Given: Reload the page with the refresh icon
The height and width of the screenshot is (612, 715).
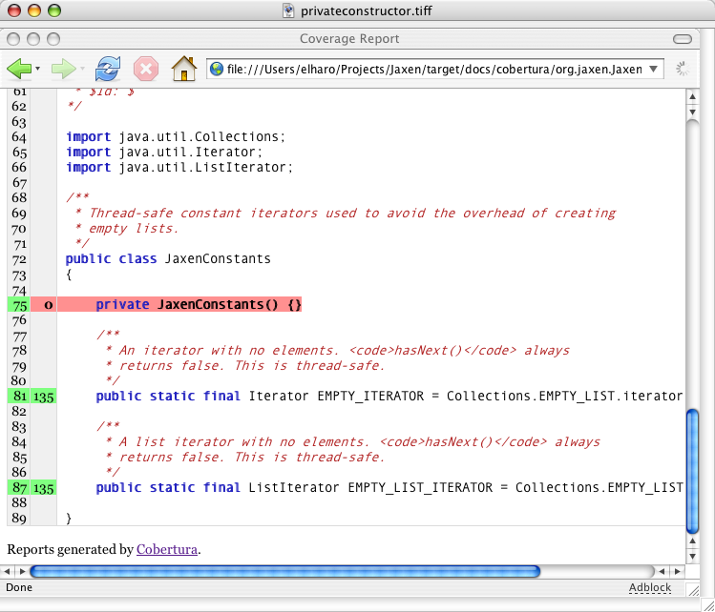Looking at the screenshot, I should pos(108,69).
